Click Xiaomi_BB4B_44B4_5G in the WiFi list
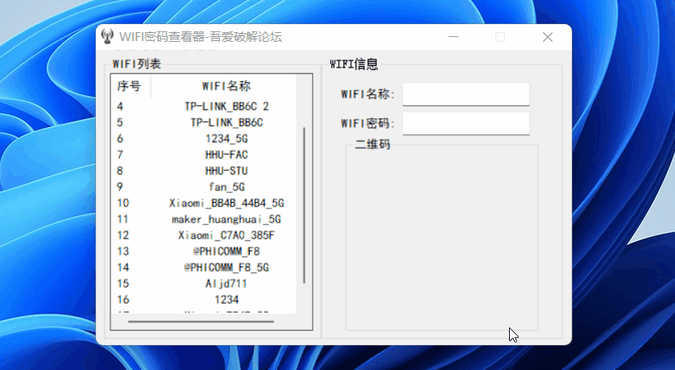 tap(226, 203)
